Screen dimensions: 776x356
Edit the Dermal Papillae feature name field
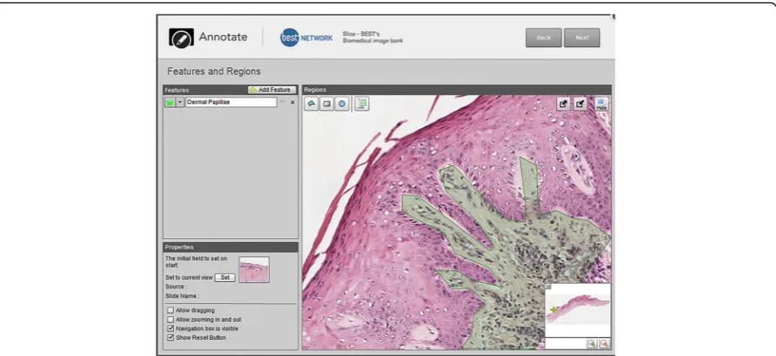click(x=231, y=102)
